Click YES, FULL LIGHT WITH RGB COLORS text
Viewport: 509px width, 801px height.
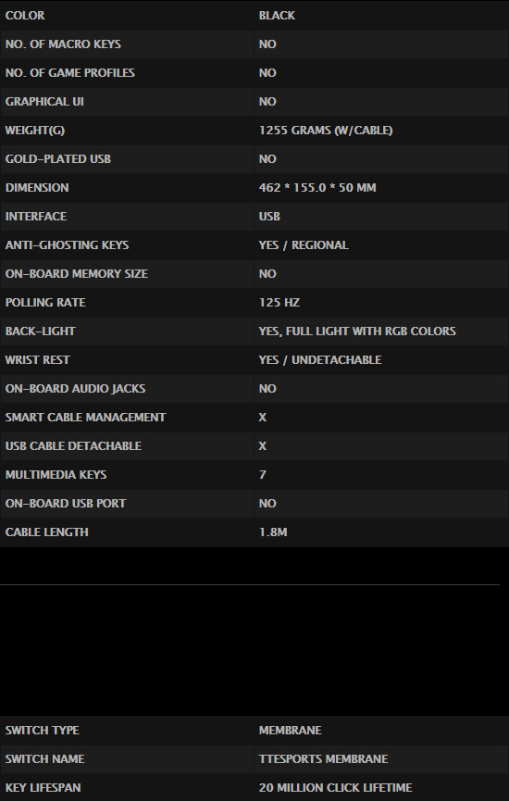(357, 331)
